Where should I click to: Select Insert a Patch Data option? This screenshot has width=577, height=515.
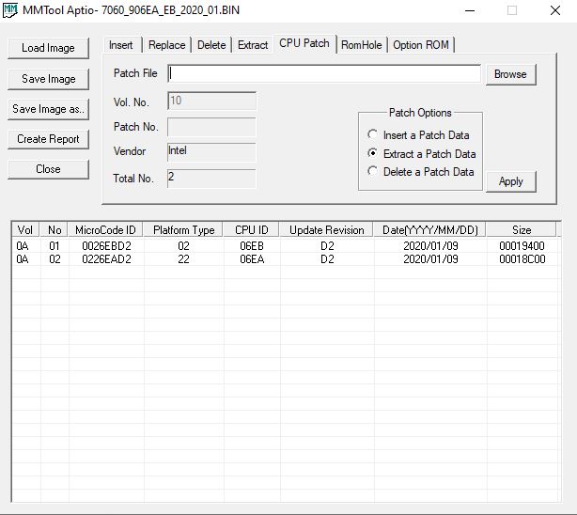419,135
